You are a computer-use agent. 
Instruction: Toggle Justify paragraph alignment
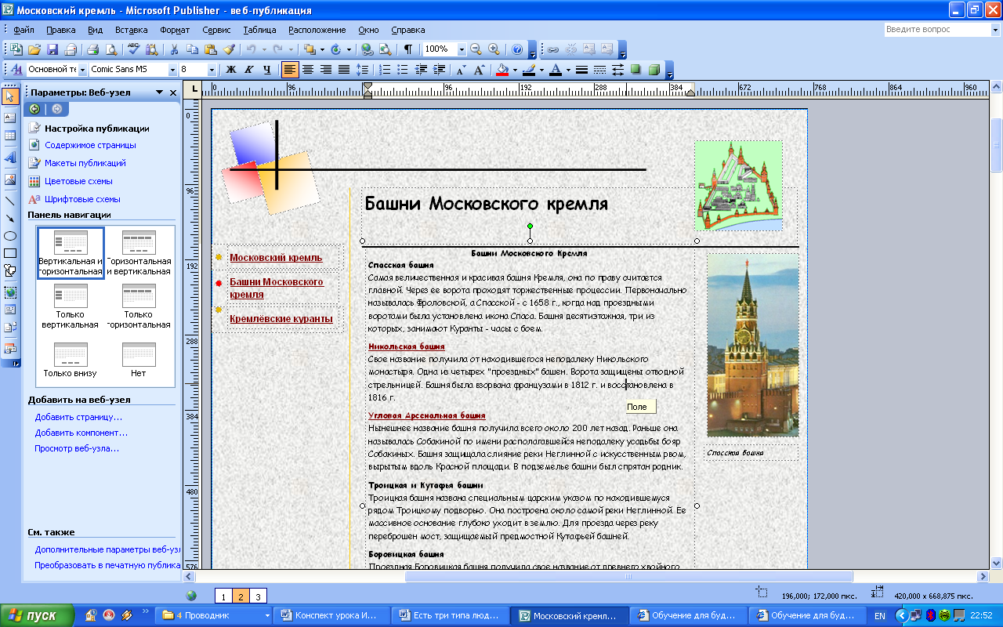(x=343, y=70)
